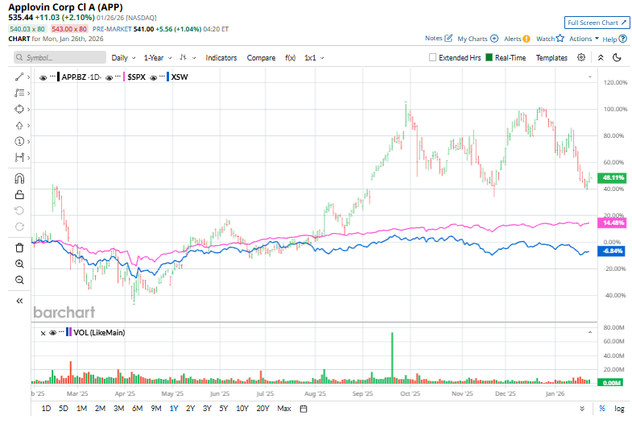The image size is (632, 424).
Task: Switch to dark mode moon icon
Action: 617,58
